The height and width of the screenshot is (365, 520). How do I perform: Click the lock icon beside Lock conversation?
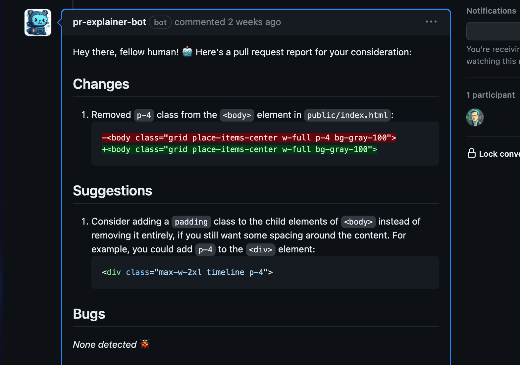click(471, 153)
